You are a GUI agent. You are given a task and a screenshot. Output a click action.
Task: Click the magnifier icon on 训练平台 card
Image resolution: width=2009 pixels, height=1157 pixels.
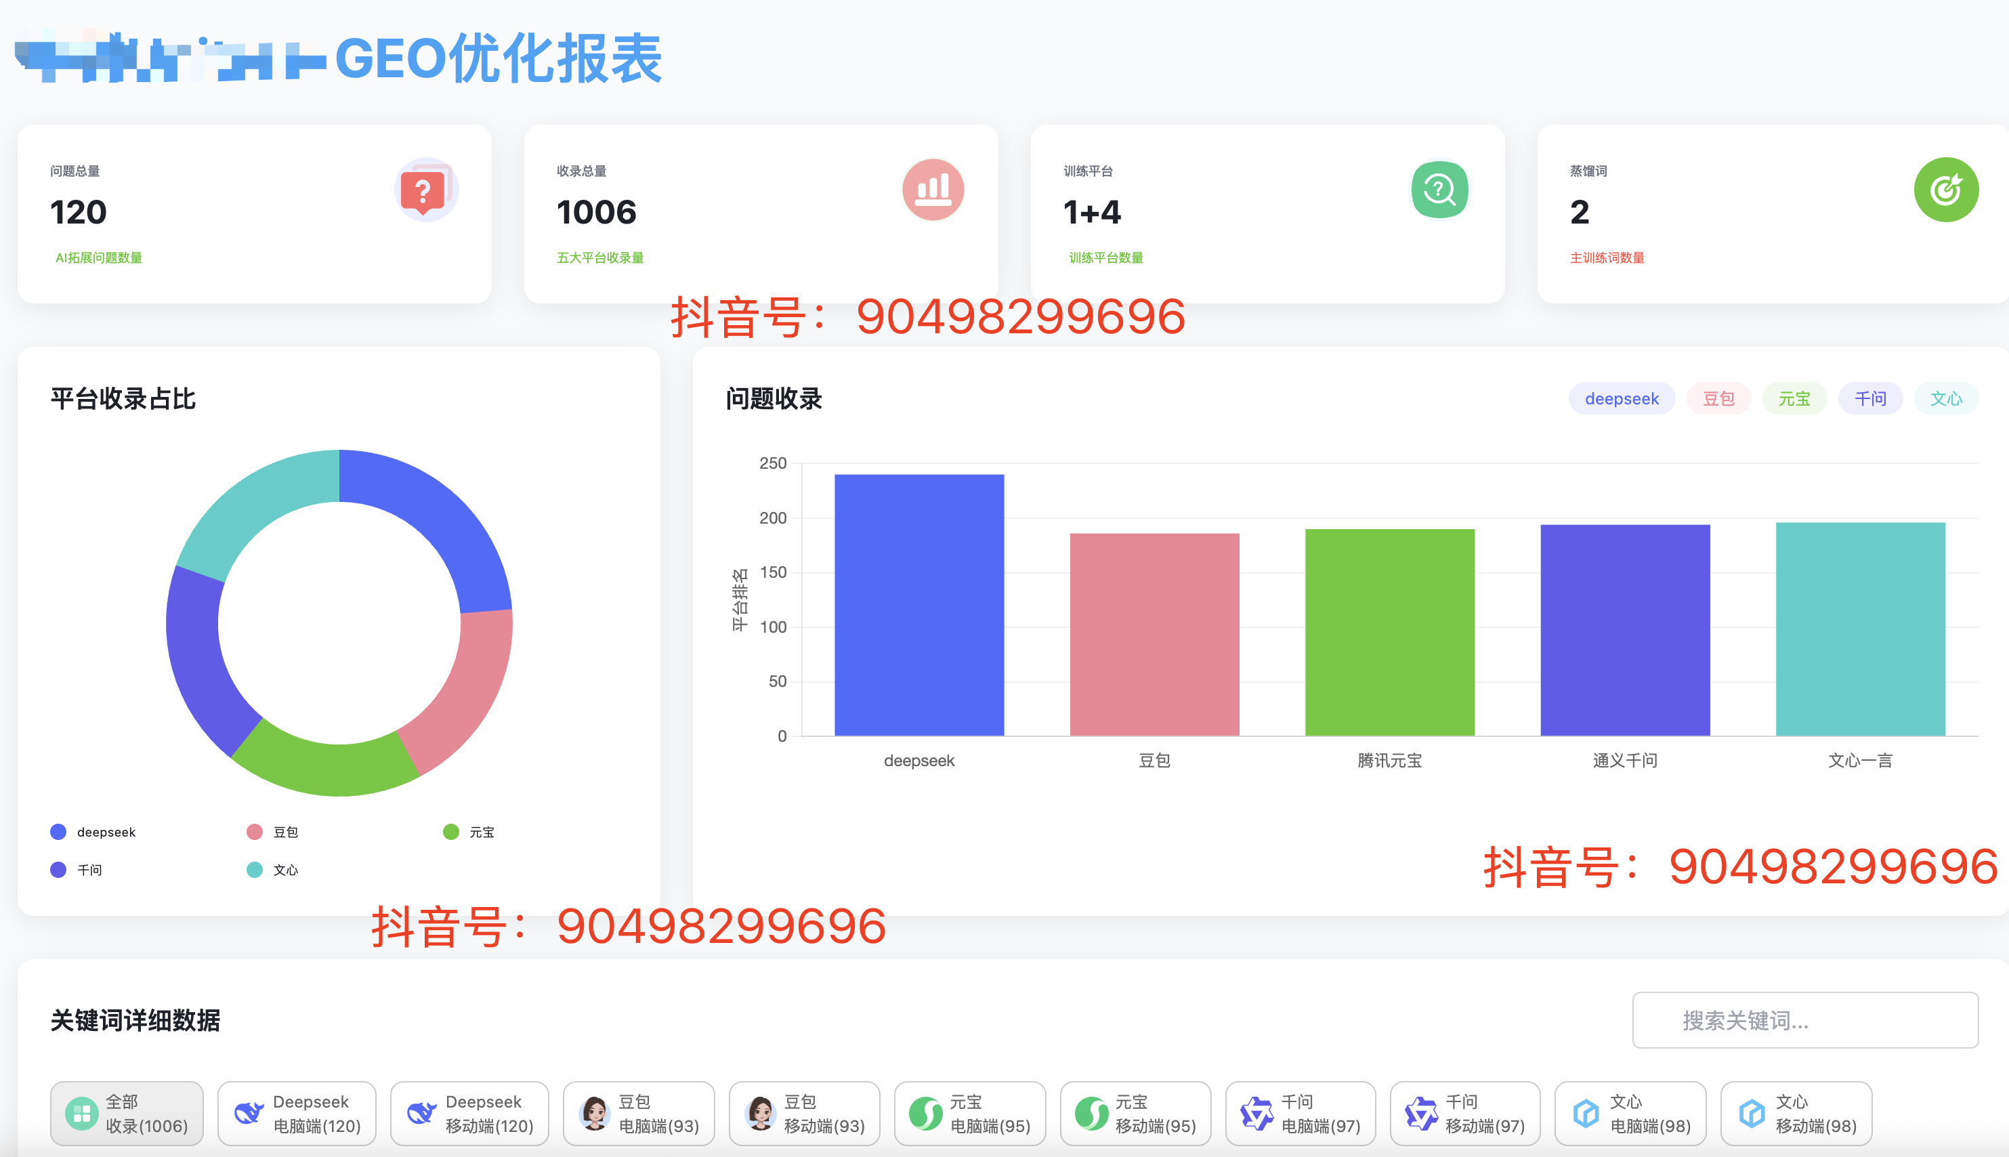tap(1439, 189)
